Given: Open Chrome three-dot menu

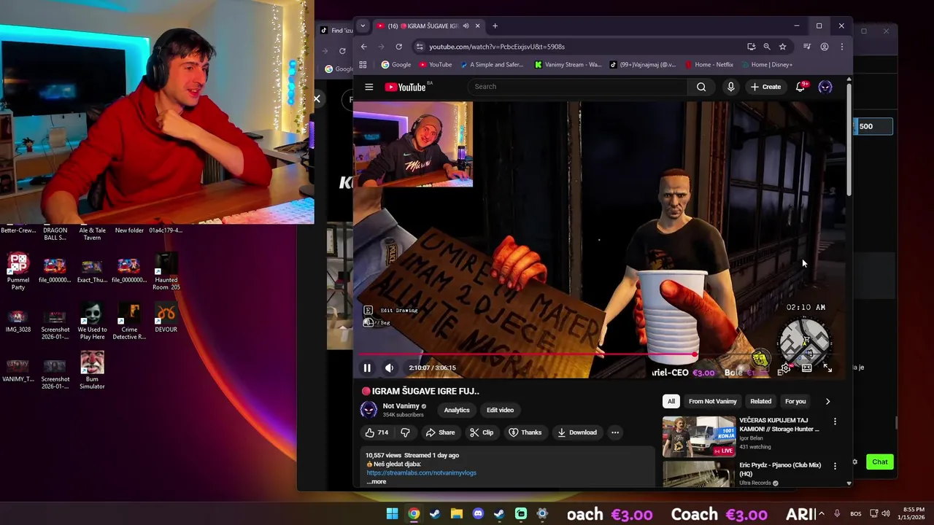Looking at the screenshot, I should coord(841,47).
